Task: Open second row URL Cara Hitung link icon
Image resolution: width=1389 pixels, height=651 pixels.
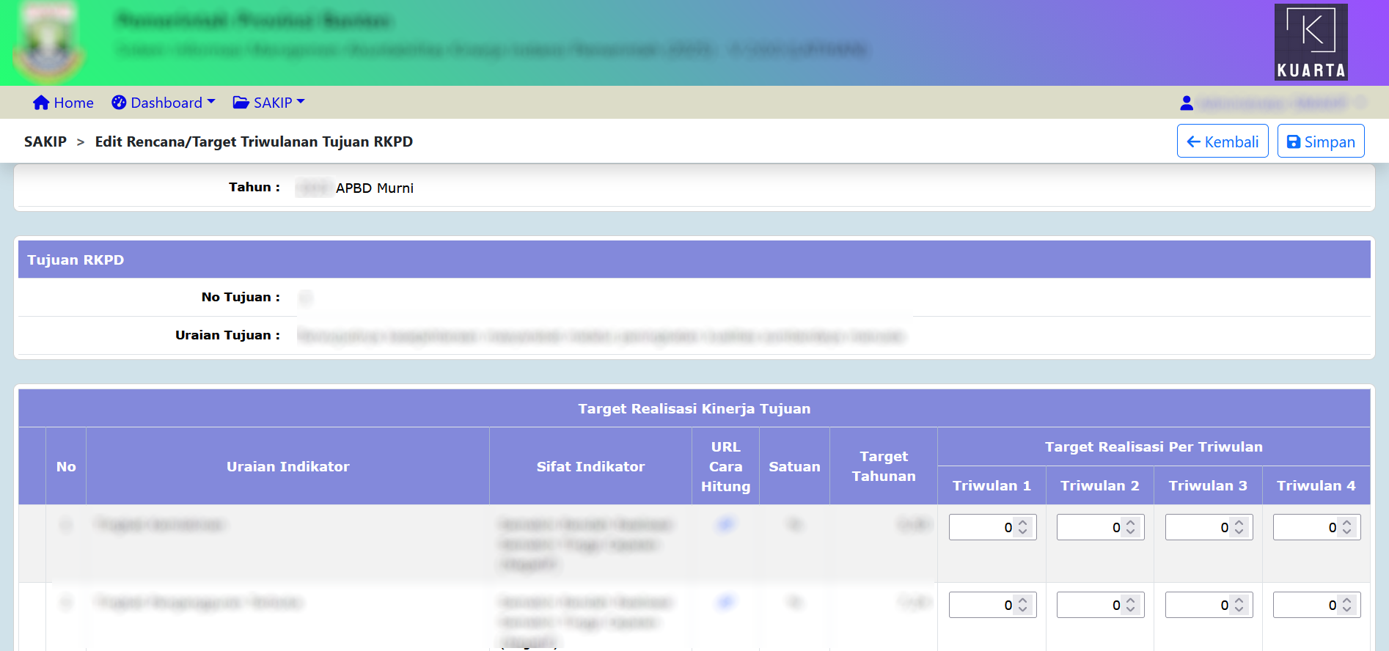Action: (x=725, y=602)
